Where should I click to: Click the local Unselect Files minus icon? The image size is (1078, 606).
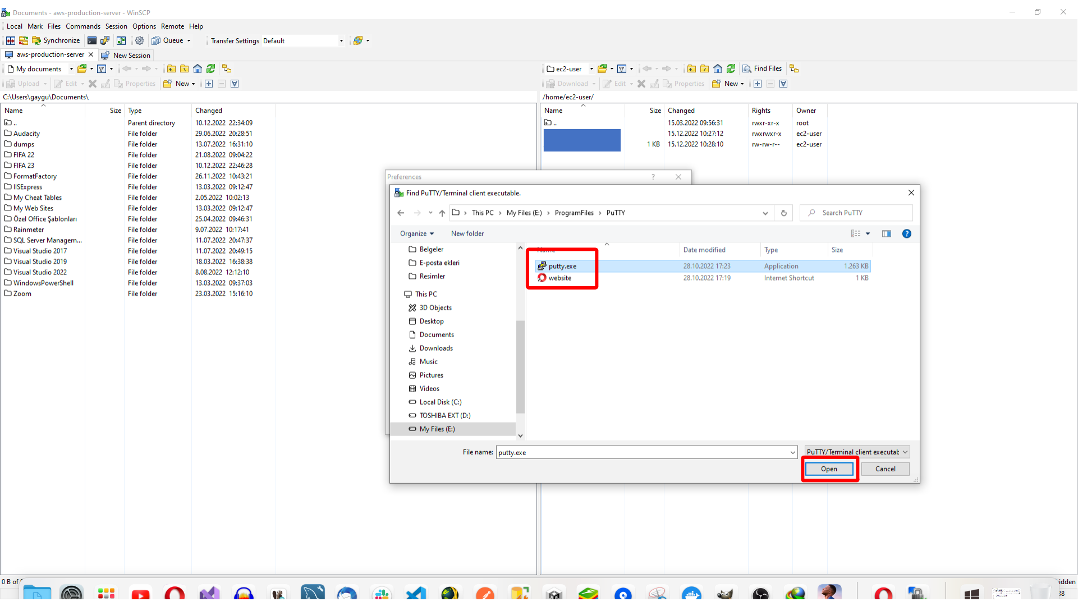[x=222, y=84]
